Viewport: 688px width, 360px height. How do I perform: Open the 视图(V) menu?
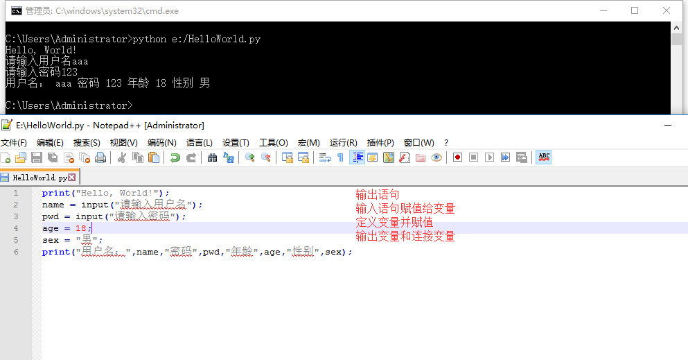pos(124,143)
